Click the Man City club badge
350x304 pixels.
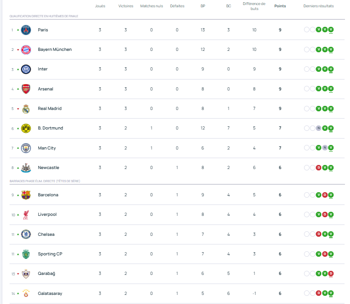pos(26,148)
